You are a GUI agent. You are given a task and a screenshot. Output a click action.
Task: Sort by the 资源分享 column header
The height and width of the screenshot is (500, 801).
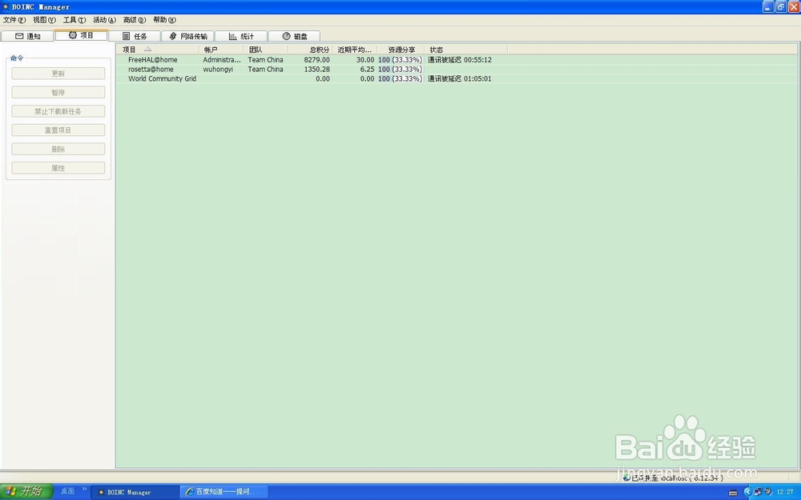point(400,50)
